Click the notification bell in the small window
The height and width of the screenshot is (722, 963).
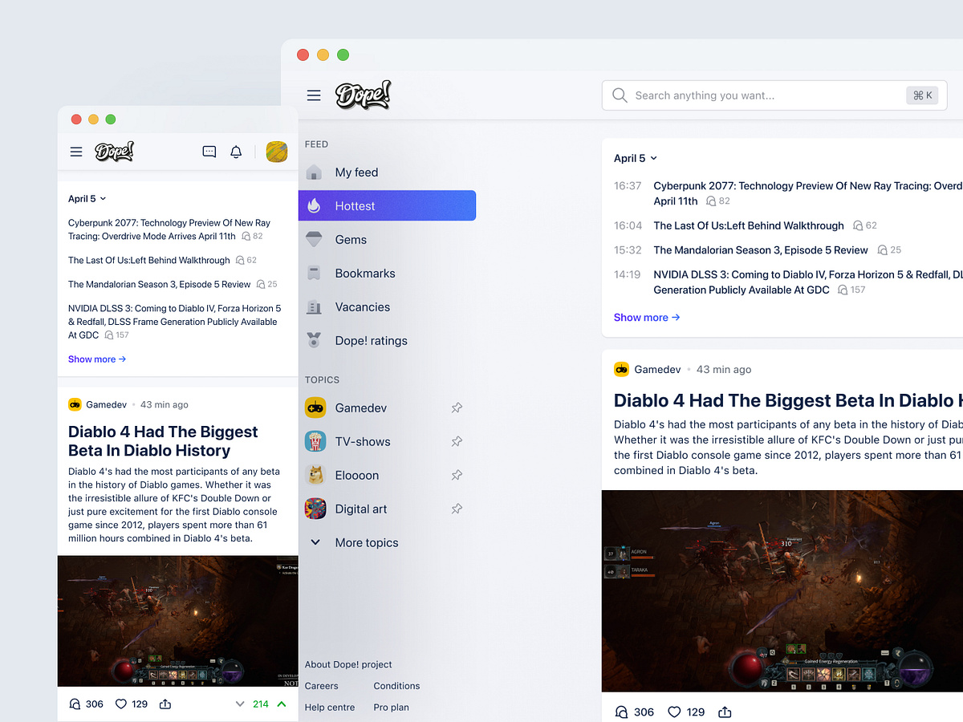[236, 151]
